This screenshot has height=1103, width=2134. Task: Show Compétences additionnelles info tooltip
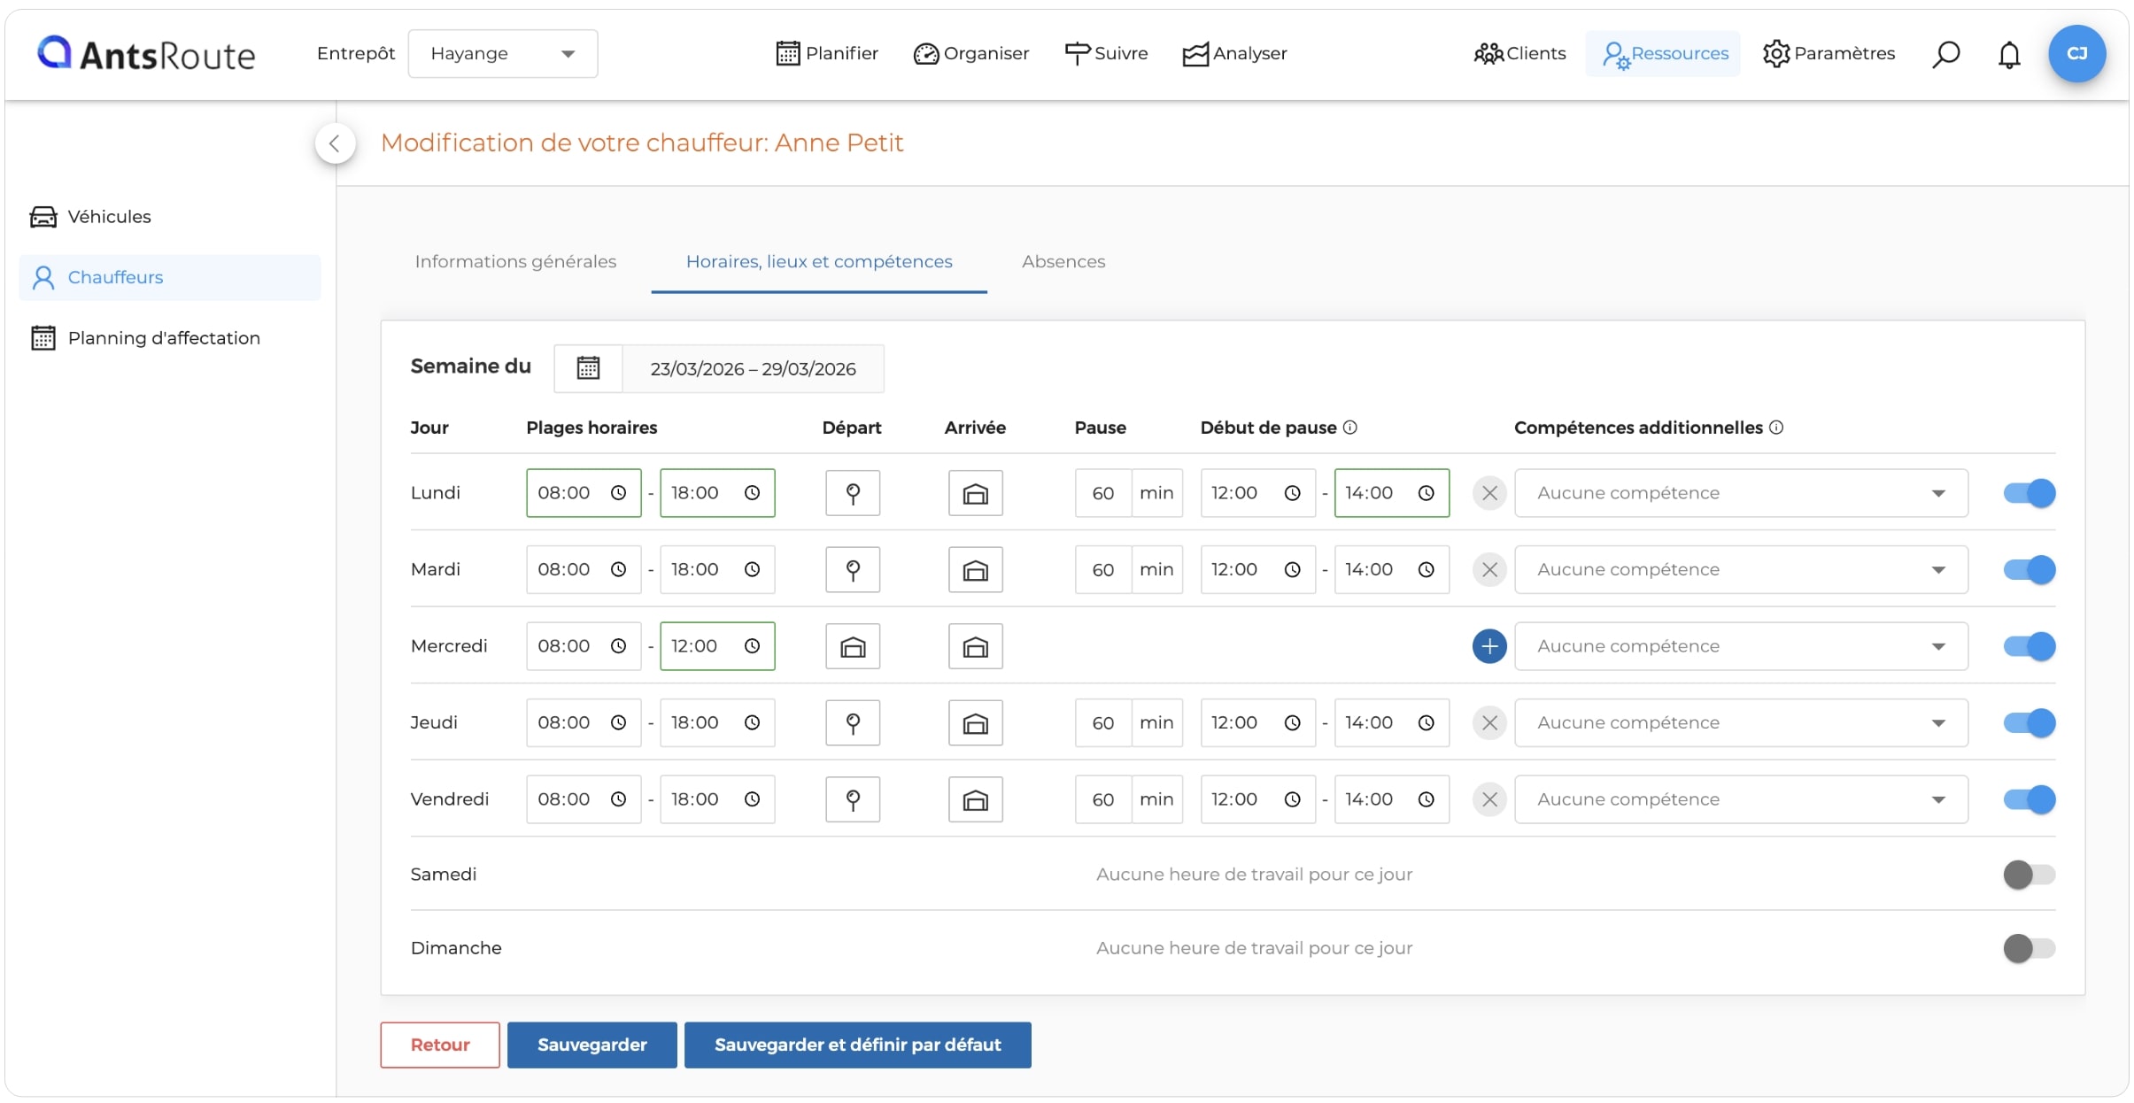pyautogui.click(x=1775, y=428)
